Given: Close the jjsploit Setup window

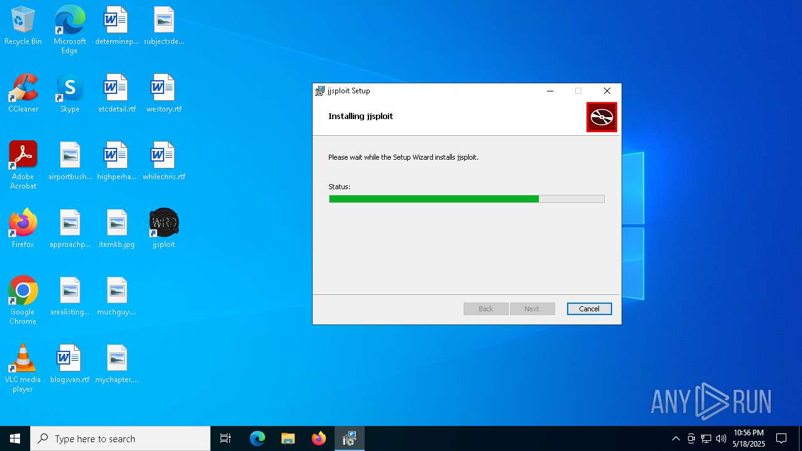Looking at the screenshot, I should point(607,91).
